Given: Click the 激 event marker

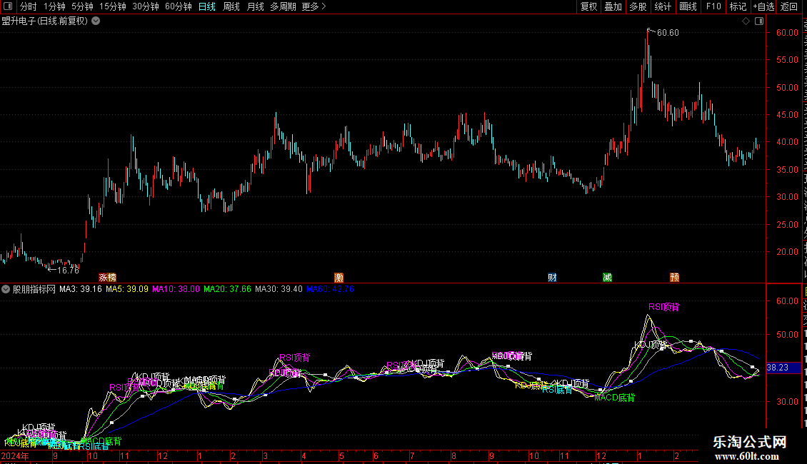Looking at the screenshot, I should tap(339, 277).
